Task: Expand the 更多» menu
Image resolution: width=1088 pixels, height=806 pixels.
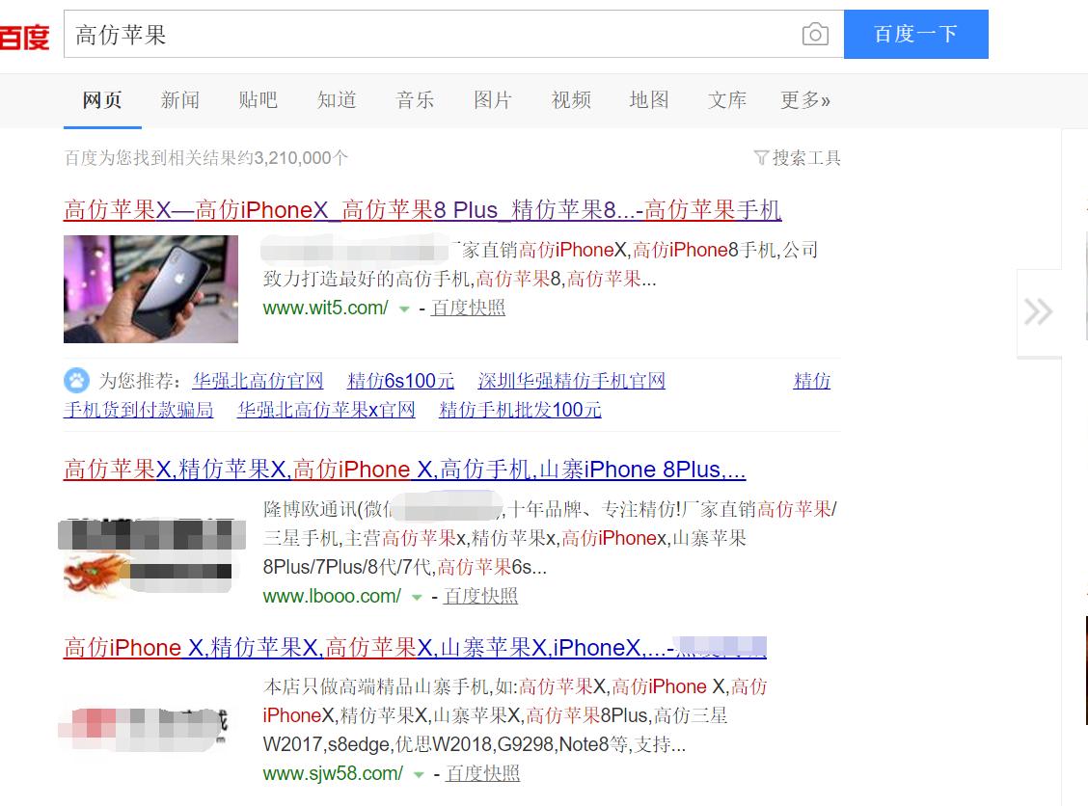Action: [805, 99]
